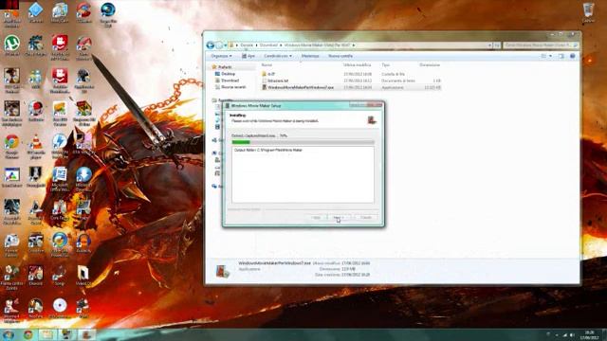Click the Next button in Setup dialog
The image size is (607, 341).
[x=339, y=218]
